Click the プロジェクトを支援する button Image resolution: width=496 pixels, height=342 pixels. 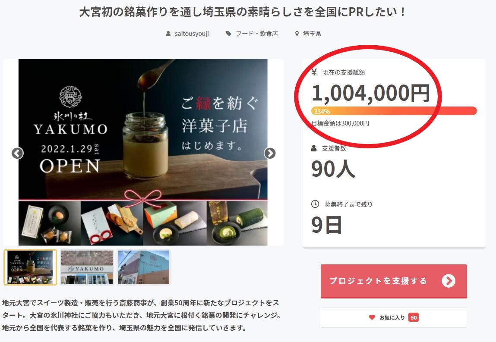pos(394,281)
